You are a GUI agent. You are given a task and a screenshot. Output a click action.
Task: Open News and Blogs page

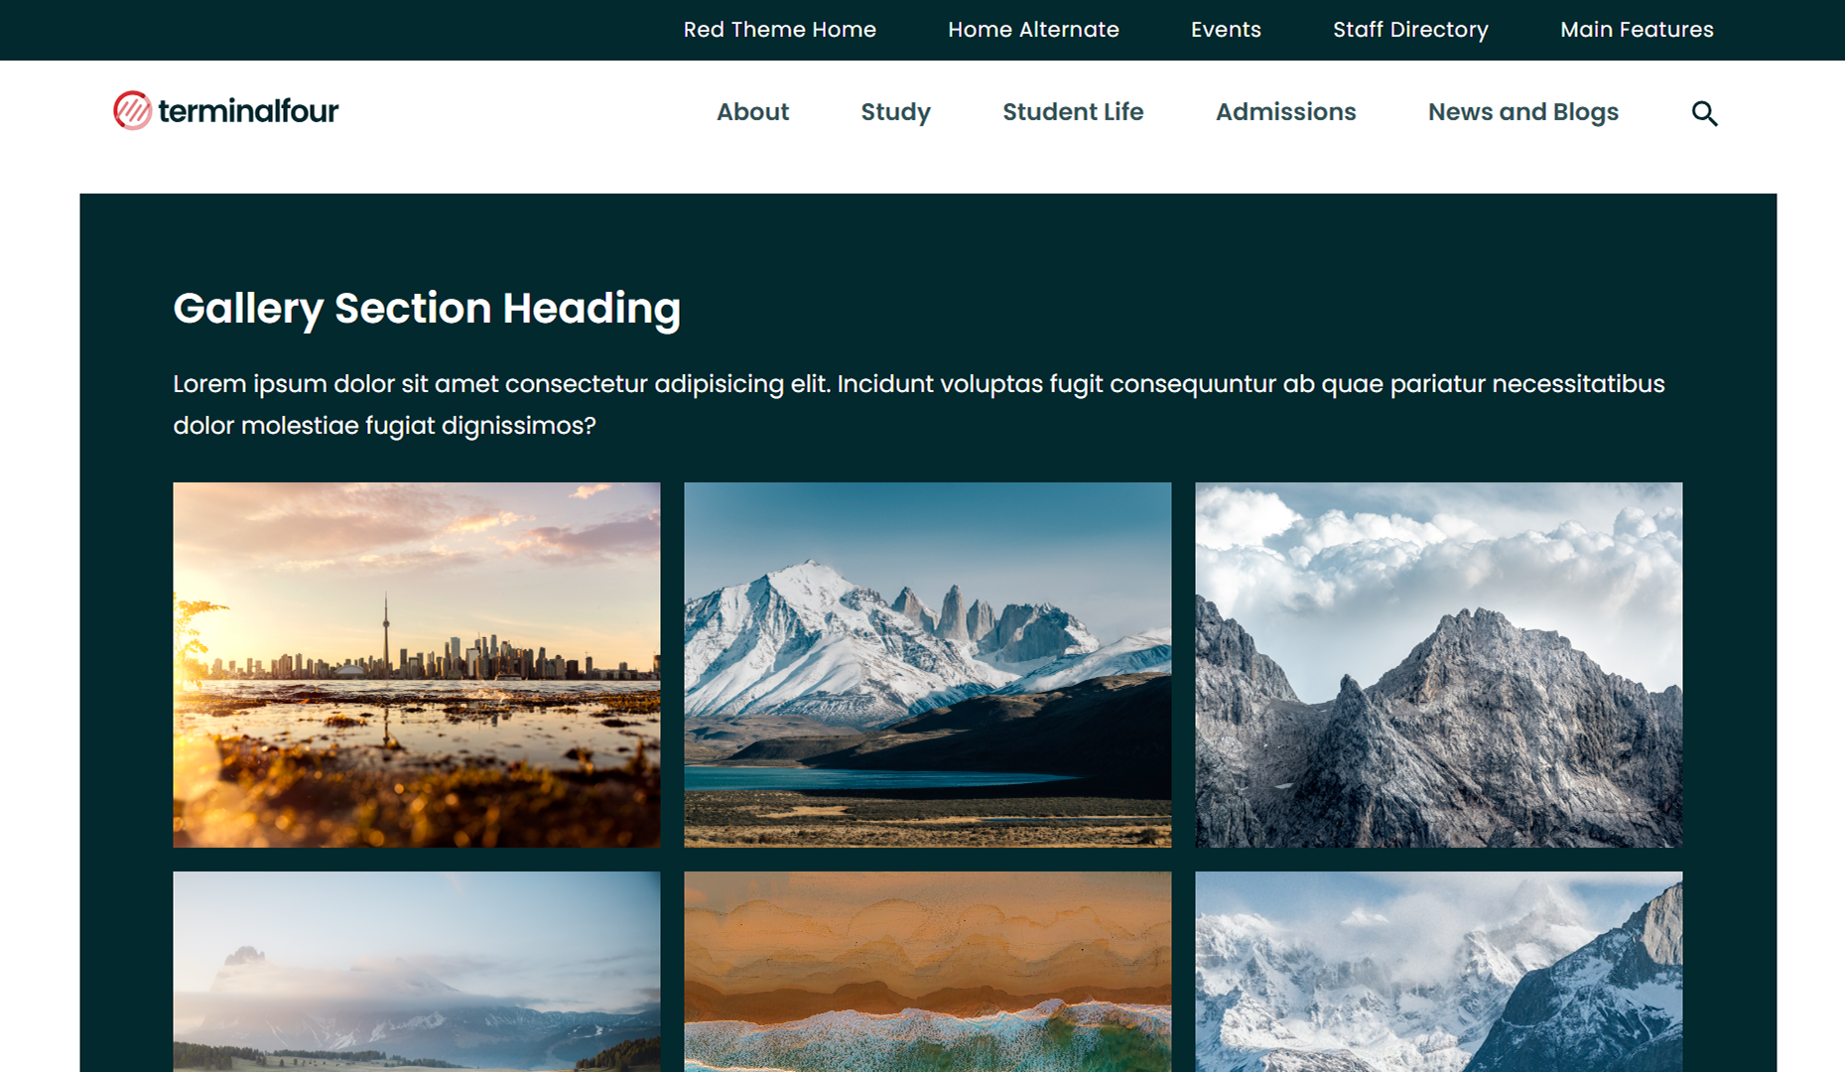tap(1522, 112)
